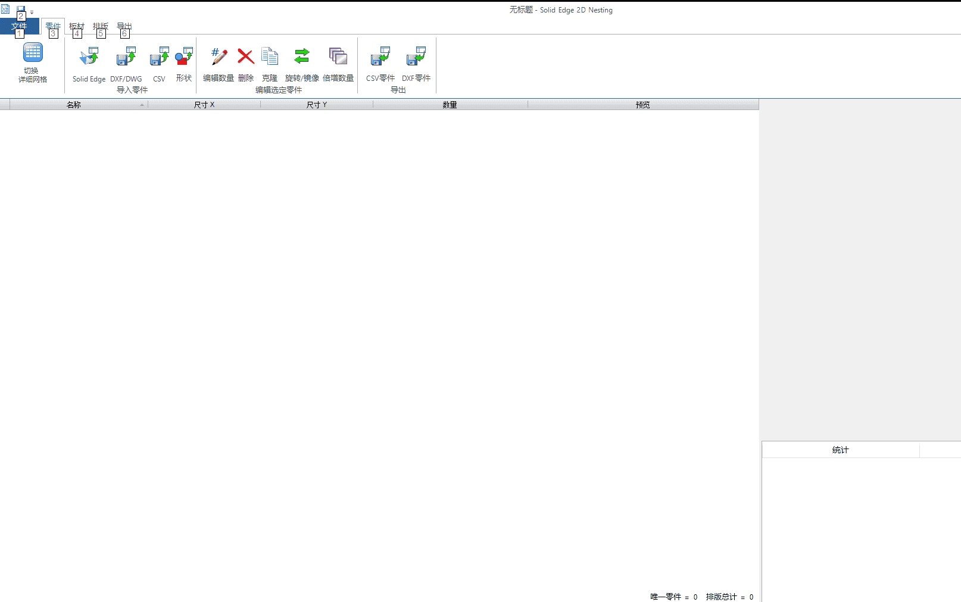The height and width of the screenshot is (602, 961).
Task: Import parts from CSV file
Action: pos(159,64)
